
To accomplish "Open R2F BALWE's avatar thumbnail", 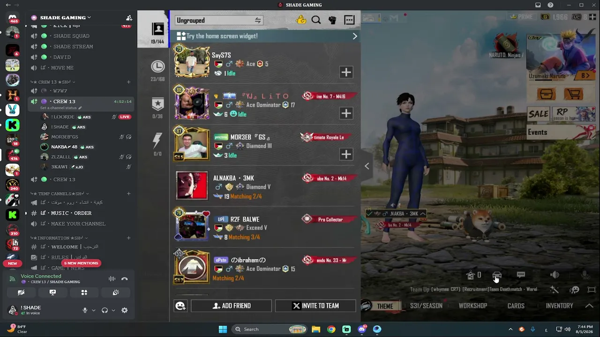I will coord(192,226).
